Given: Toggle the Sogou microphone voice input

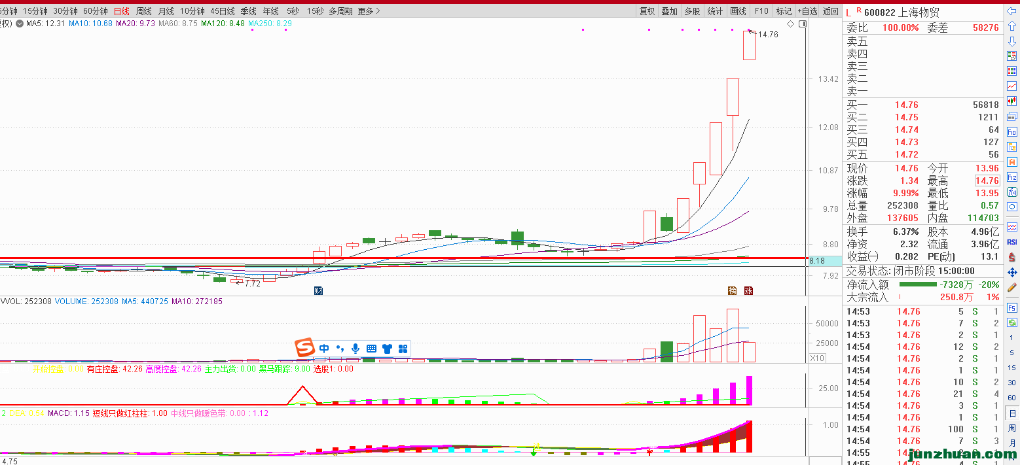Looking at the screenshot, I should pyautogui.click(x=355, y=349).
